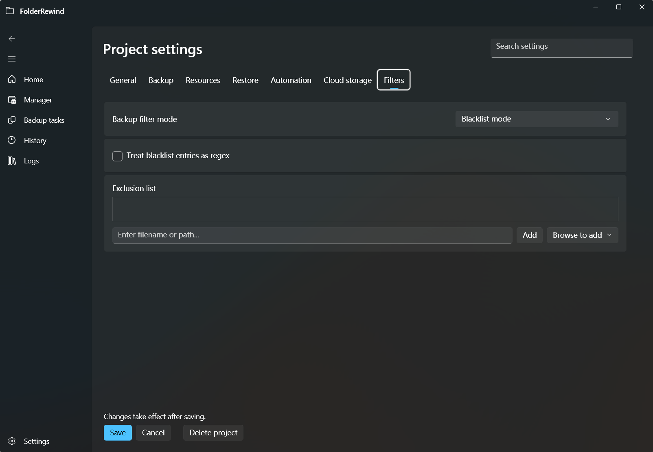653x452 pixels.
Task: Click the Cancel button
Action: pos(153,433)
